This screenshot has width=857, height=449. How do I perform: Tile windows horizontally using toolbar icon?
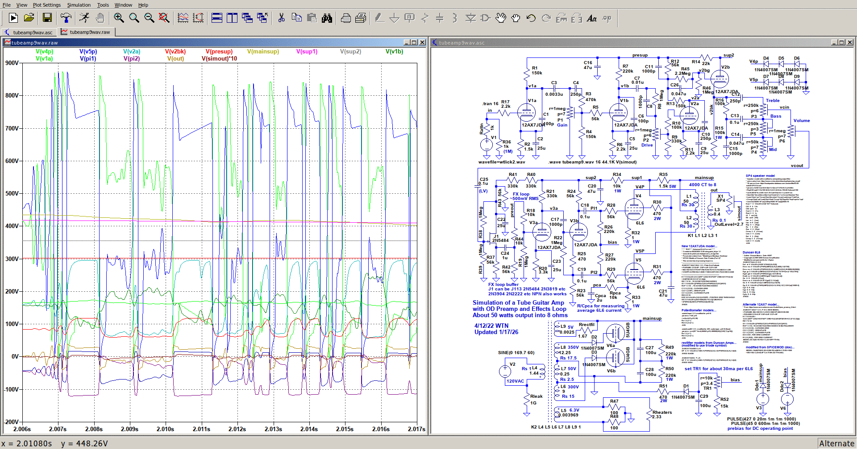click(x=217, y=18)
